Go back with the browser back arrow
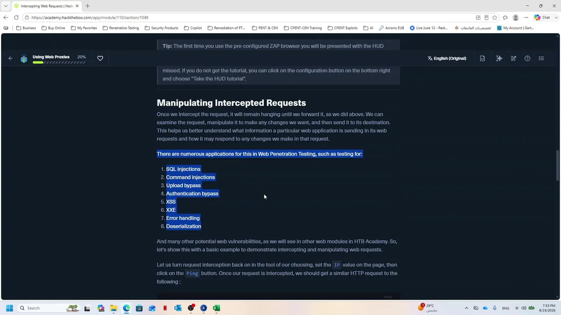The height and width of the screenshot is (315, 561). [x=5, y=17]
